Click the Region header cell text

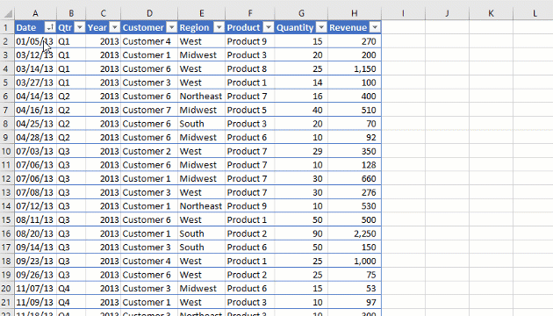[194, 27]
